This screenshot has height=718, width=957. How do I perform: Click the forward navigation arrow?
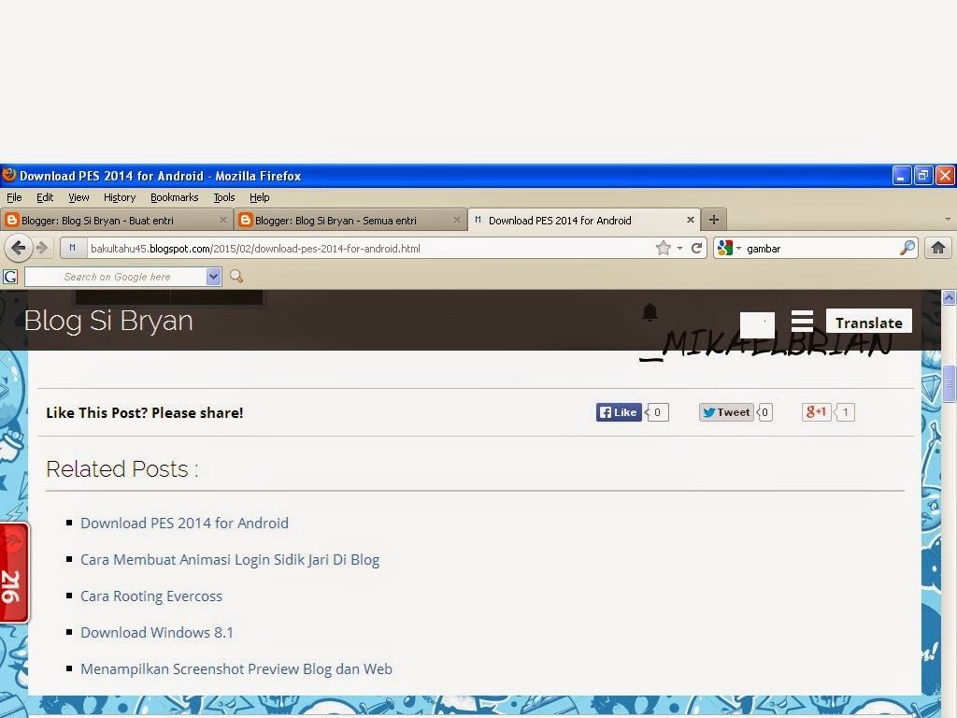tap(42, 248)
